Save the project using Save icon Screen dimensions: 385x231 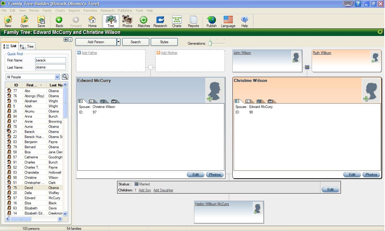pos(41,22)
